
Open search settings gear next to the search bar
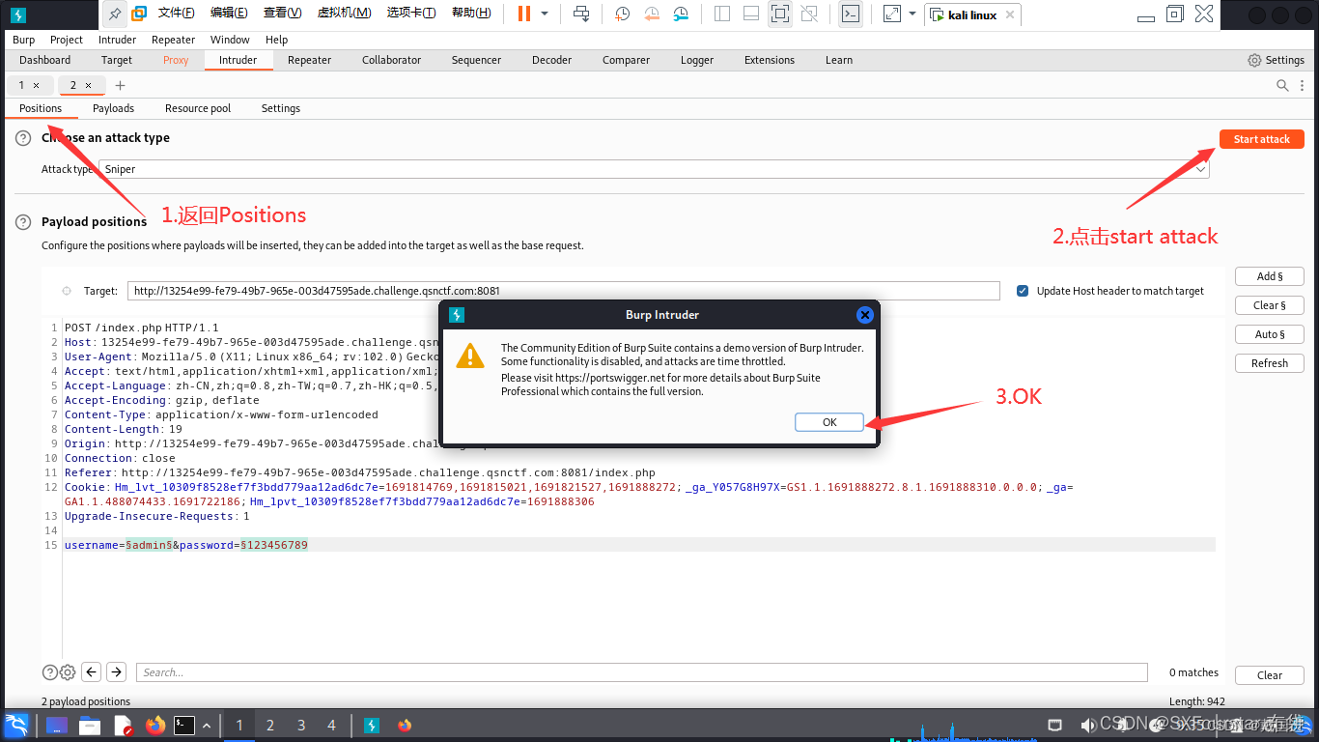pos(68,672)
